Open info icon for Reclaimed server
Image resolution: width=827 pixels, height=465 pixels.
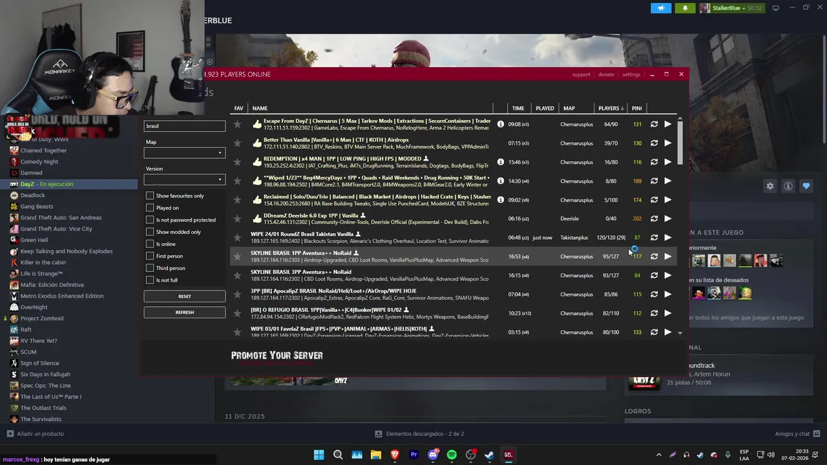point(501,200)
